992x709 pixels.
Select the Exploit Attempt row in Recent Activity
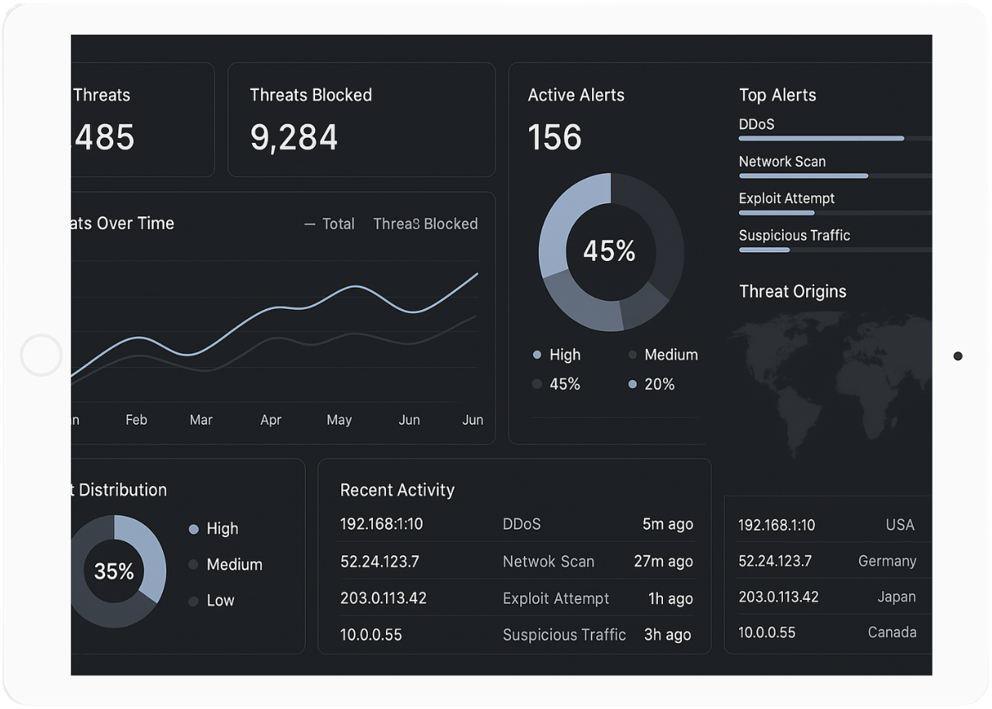click(516, 598)
